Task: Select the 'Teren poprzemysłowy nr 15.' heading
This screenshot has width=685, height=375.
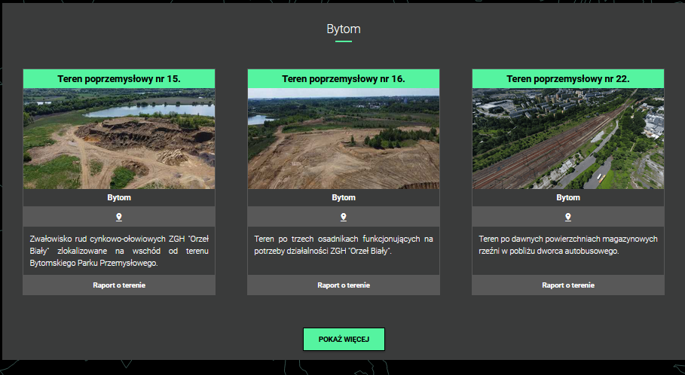Action: click(119, 79)
